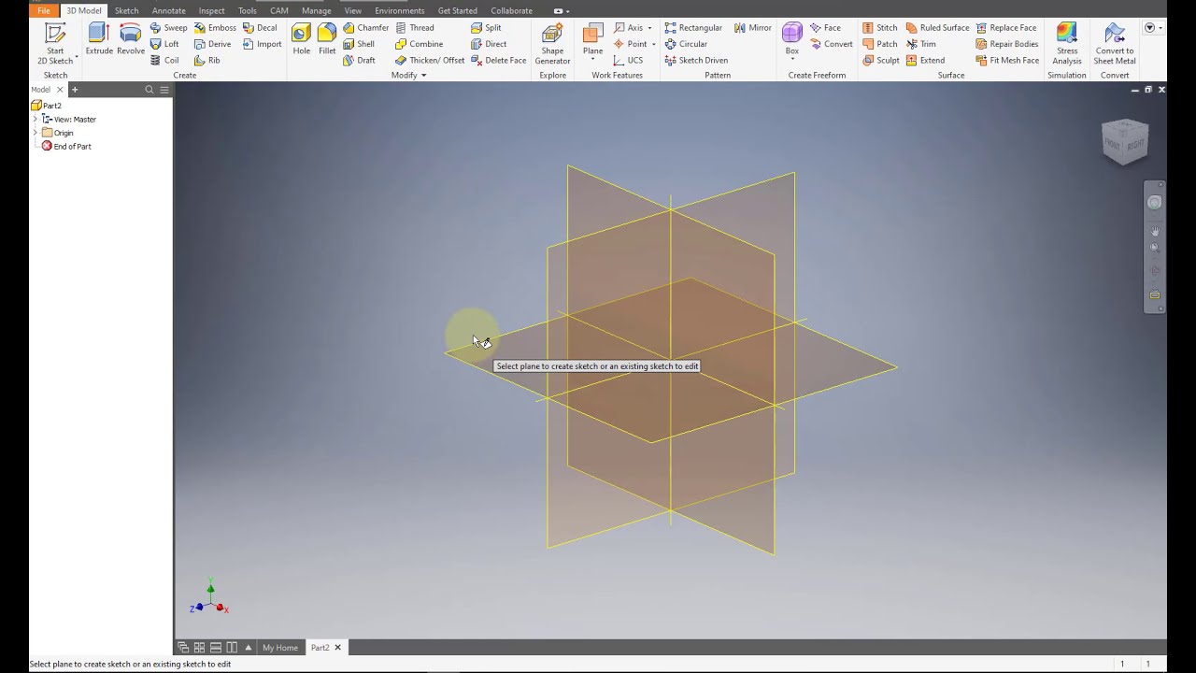Expand the Origin folder in browser

click(36, 133)
